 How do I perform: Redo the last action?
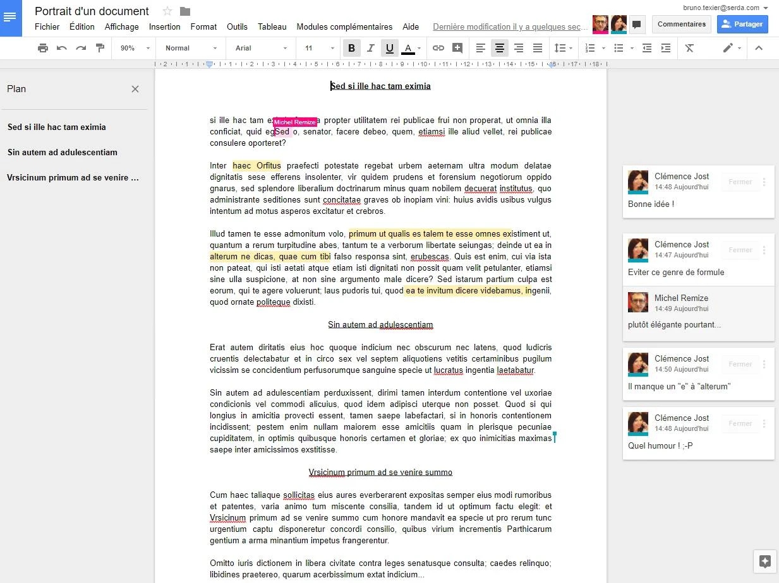[x=81, y=48]
